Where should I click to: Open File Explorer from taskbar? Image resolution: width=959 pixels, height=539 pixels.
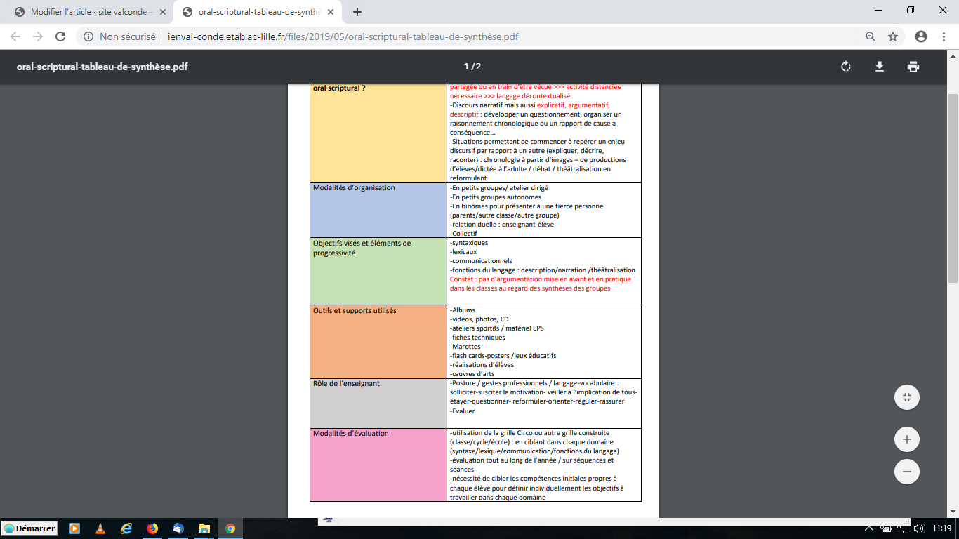click(204, 528)
